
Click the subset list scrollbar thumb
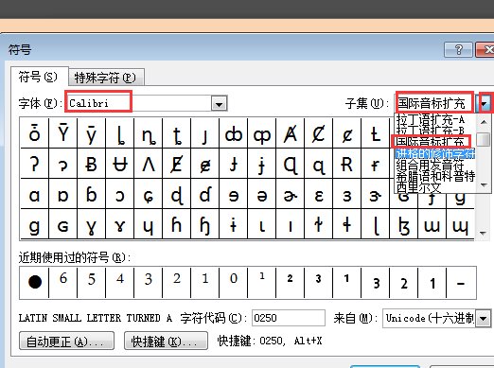coord(483,139)
